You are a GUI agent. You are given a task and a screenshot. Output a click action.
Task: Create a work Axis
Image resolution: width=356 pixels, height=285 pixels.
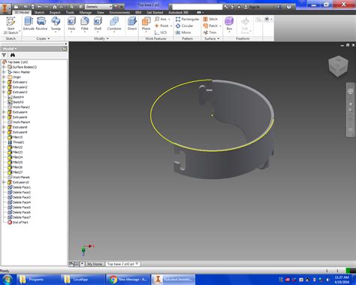161,19
